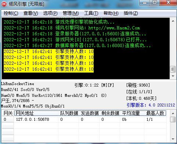Click the 引擎:0:1:22 [M][F] uptime text
Image resolution: width=177 pixels, height=144 pixels.
pos(94,85)
